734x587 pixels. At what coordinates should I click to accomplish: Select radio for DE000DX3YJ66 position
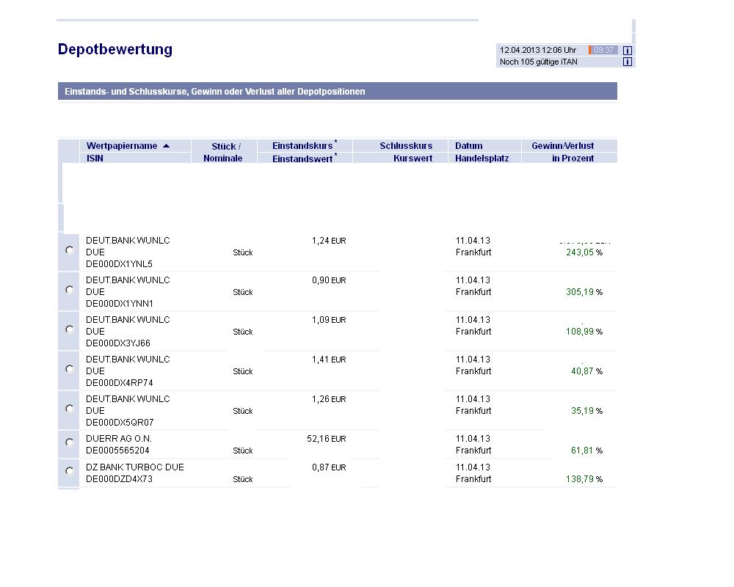coord(69,329)
